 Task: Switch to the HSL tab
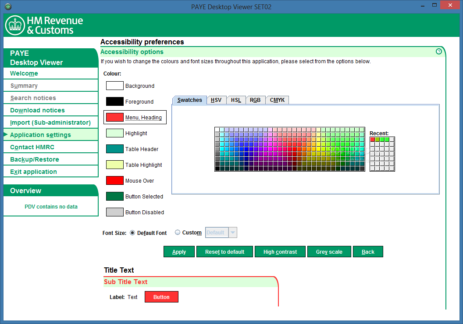[x=236, y=100]
